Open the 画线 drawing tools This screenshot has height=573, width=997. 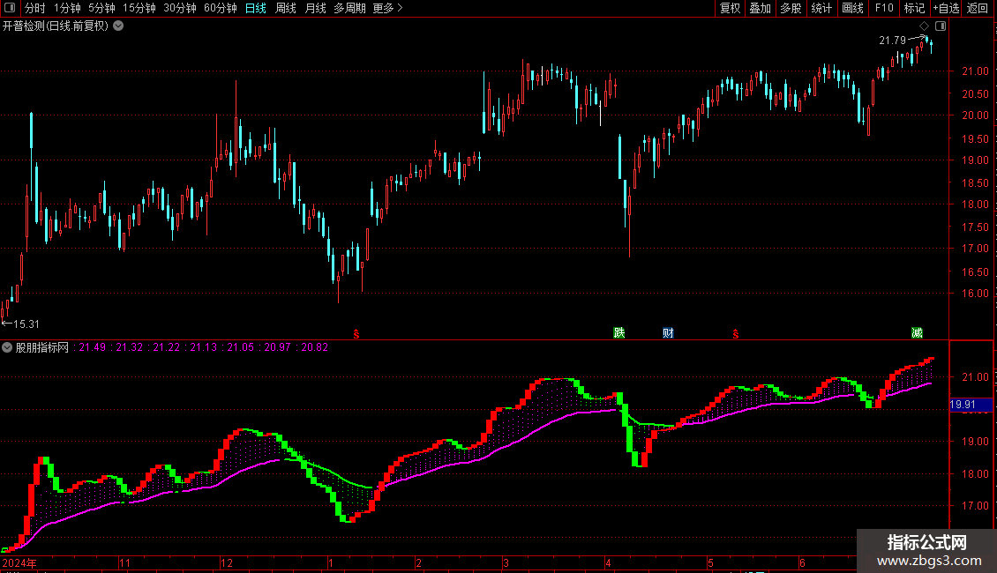coord(852,8)
